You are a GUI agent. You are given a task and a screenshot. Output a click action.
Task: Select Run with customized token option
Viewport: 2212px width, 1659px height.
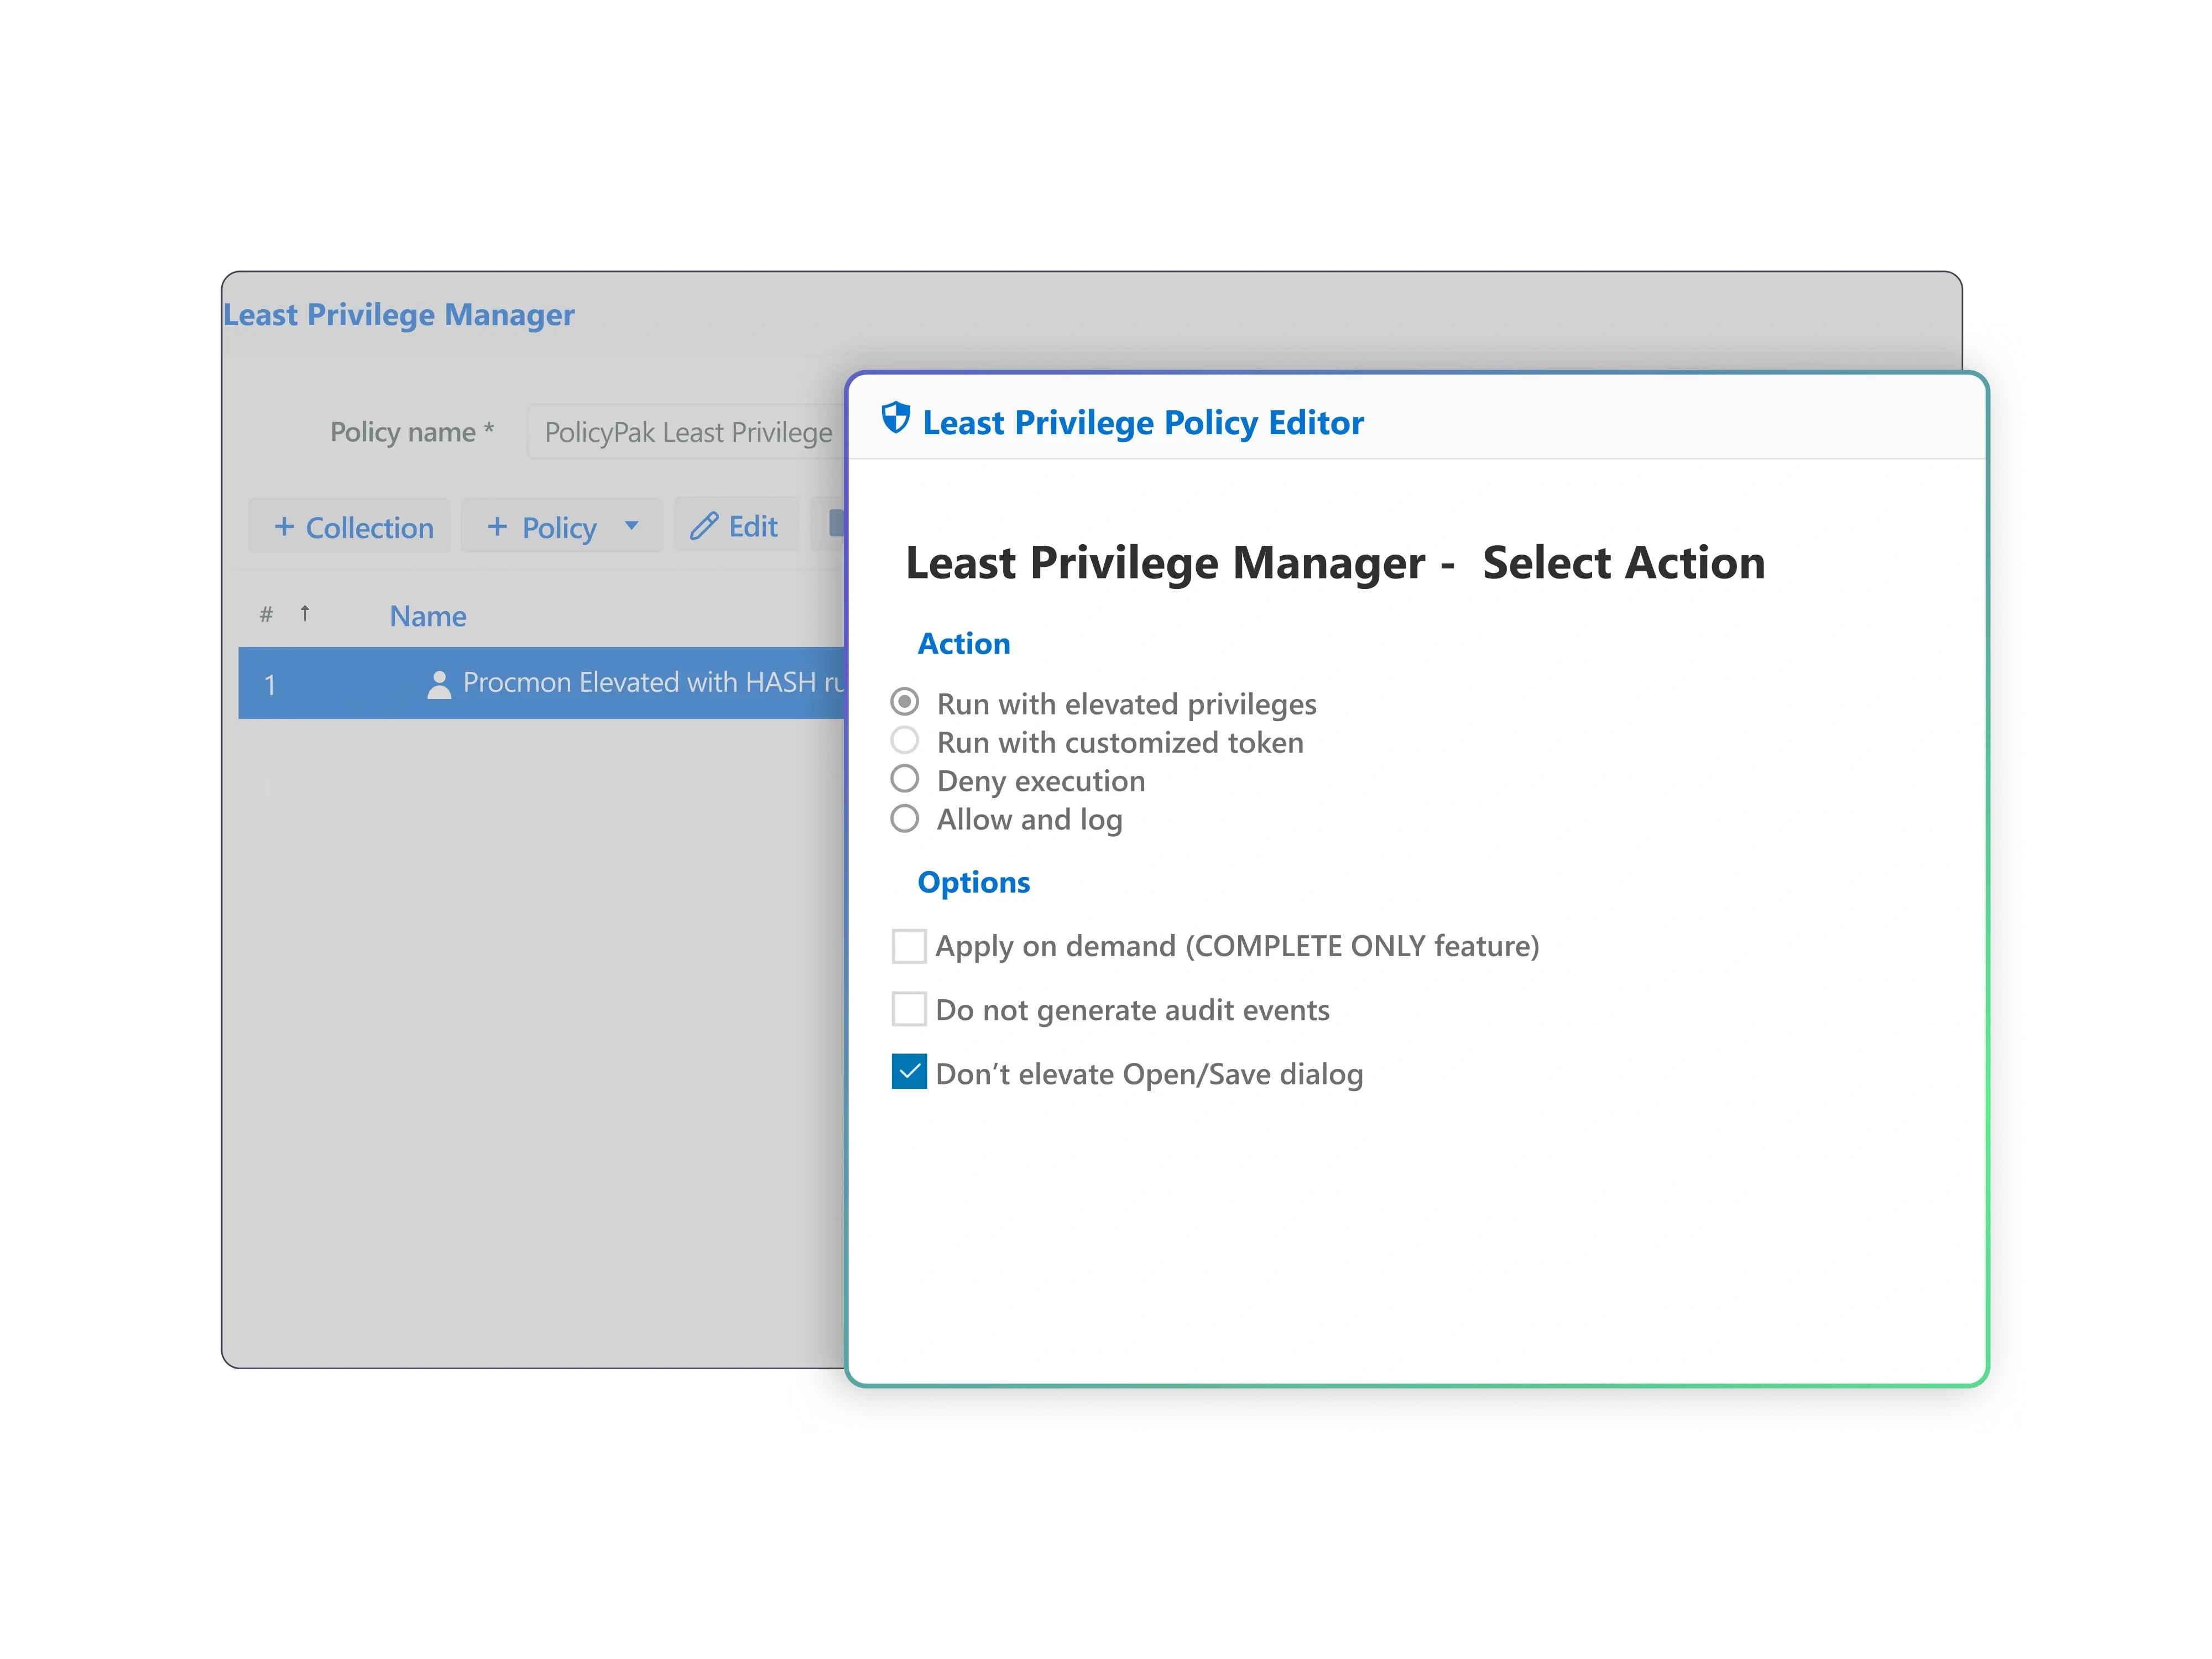(905, 741)
